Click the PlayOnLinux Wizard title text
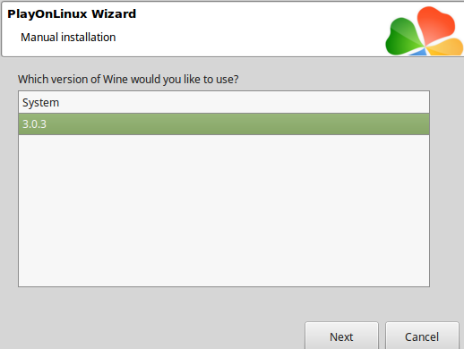The image size is (464, 349). pyautogui.click(x=72, y=14)
